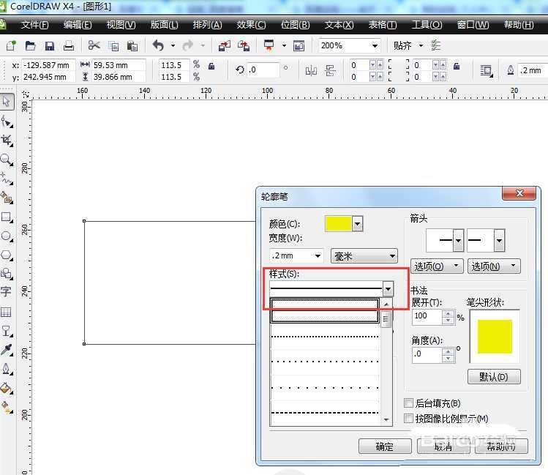Image resolution: width=548 pixels, height=475 pixels.
Task: Select the Pick tool in the toolbox
Action: pos(7,102)
